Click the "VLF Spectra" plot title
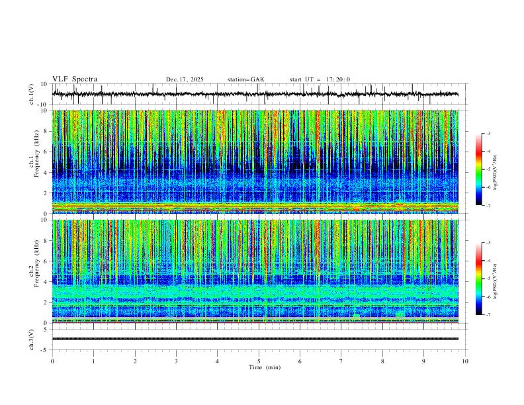 pyautogui.click(x=75, y=79)
